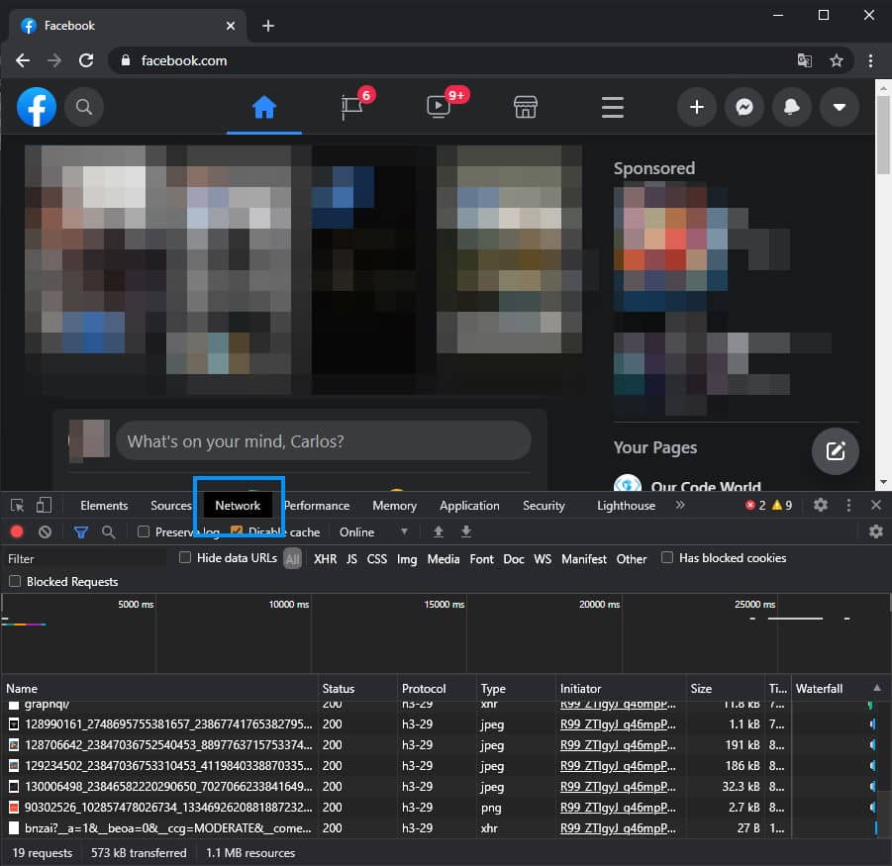The height and width of the screenshot is (866, 892).
Task: Open the DevTools filter funnel icon
Action: click(x=81, y=531)
